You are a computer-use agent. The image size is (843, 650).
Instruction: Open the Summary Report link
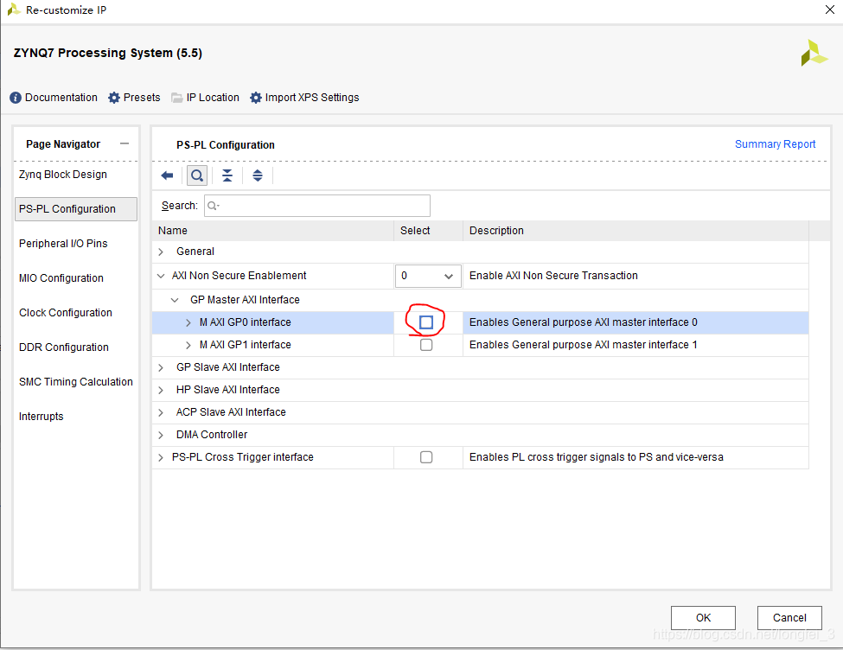pos(775,144)
